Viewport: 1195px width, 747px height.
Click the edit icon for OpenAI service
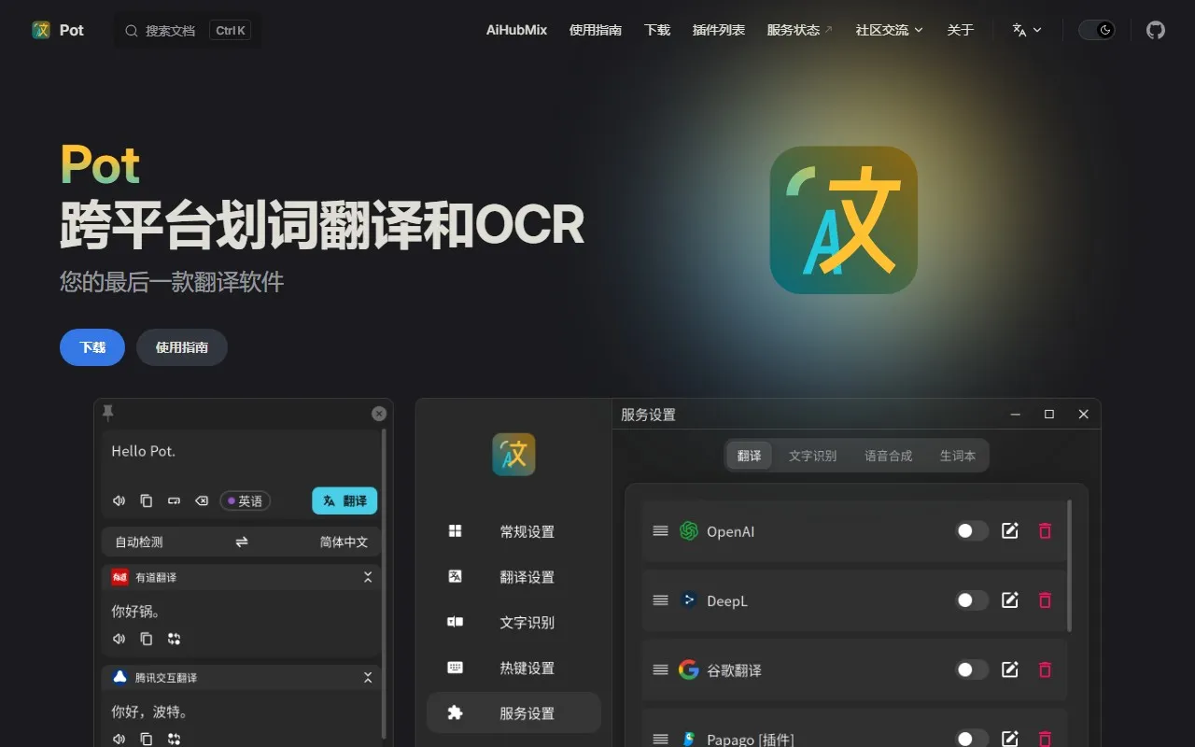point(1009,531)
